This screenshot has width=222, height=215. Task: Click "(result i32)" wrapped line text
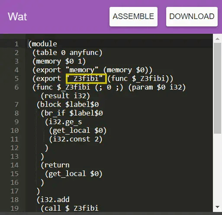click(x=65, y=96)
